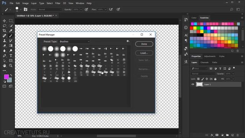This screenshot has height=138, width=245.
Task: Select the Eyedropper tool
Action: pyautogui.click(x=11, y=31)
